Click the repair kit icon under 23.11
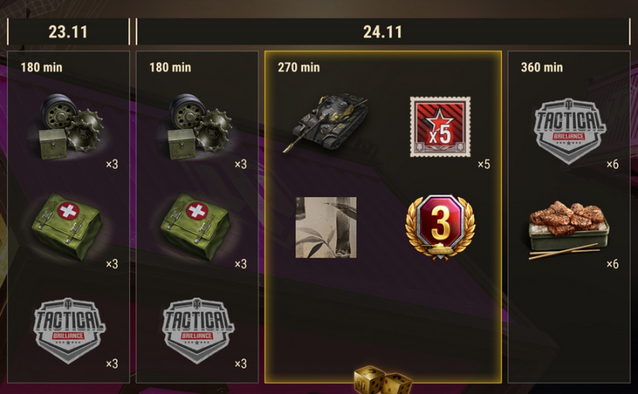 click(x=71, y=127)
